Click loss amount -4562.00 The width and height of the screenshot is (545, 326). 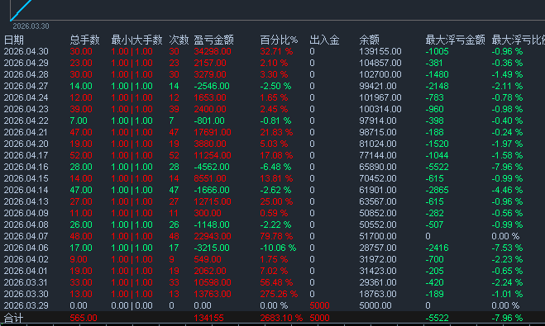[212, 168]
